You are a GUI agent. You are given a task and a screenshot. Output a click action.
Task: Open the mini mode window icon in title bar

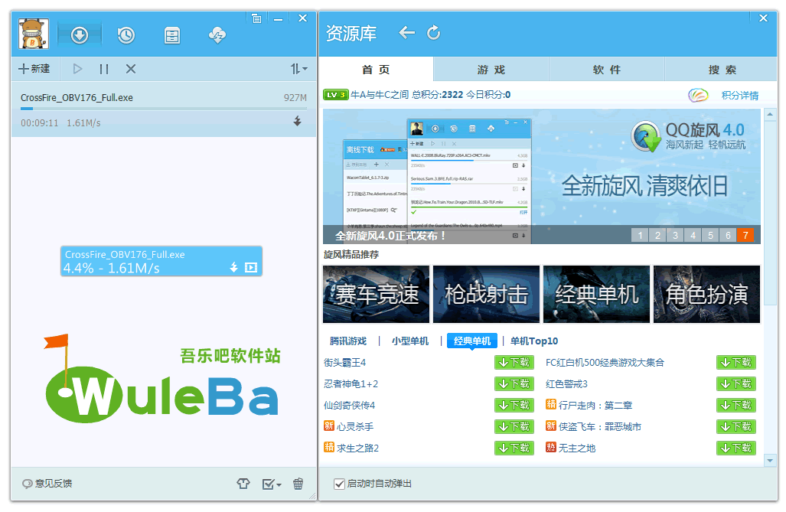coord(256,18)
